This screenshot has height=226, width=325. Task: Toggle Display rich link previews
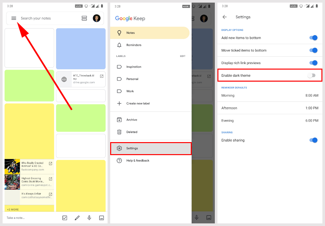tap(313, 63)
